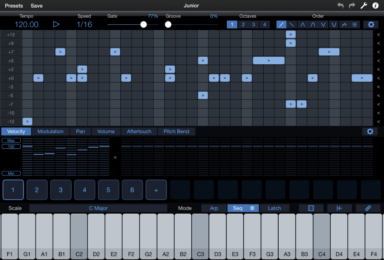
Task: Select pattern slot 3
Action: click(61, 190)
